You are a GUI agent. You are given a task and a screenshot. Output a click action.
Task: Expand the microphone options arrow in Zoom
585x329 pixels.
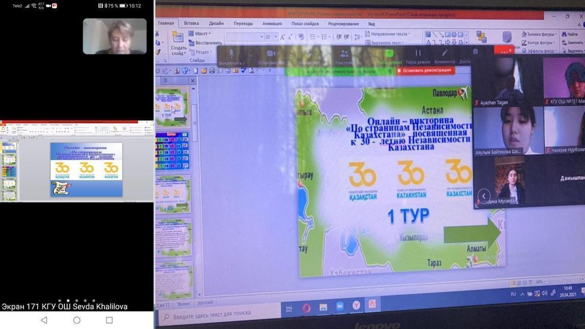[x=251, y=55]
